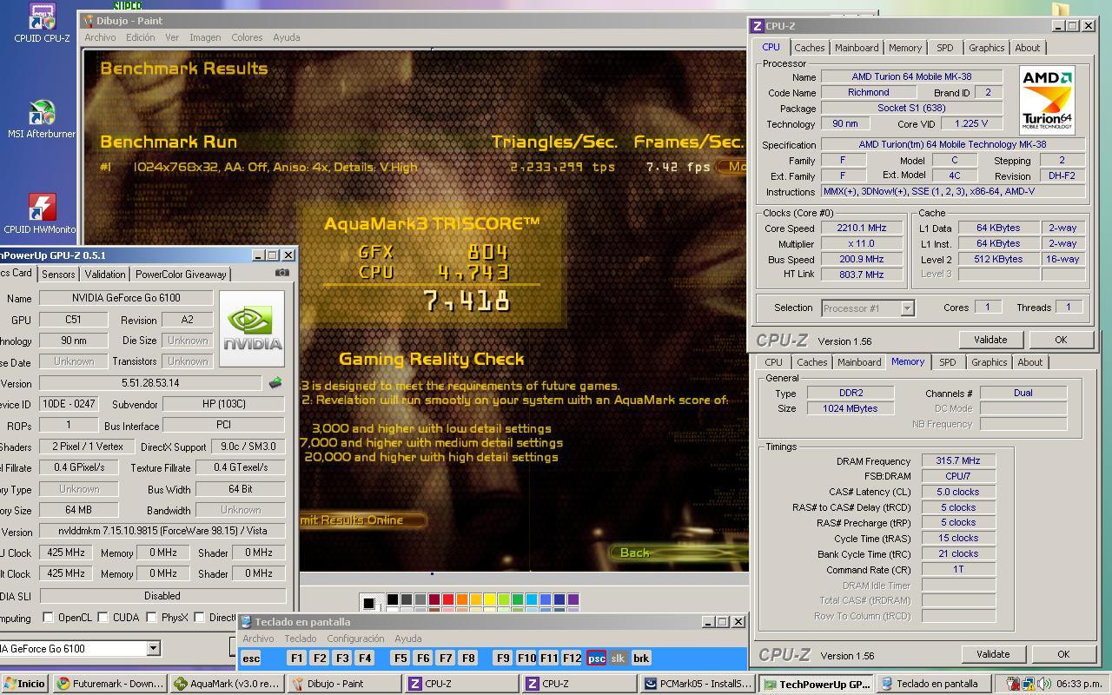Image resolution: width=1112 pixels, height=695 pixels.
Task: Switch to Futuremark Chrome window in taskbar
Action: 110,684
